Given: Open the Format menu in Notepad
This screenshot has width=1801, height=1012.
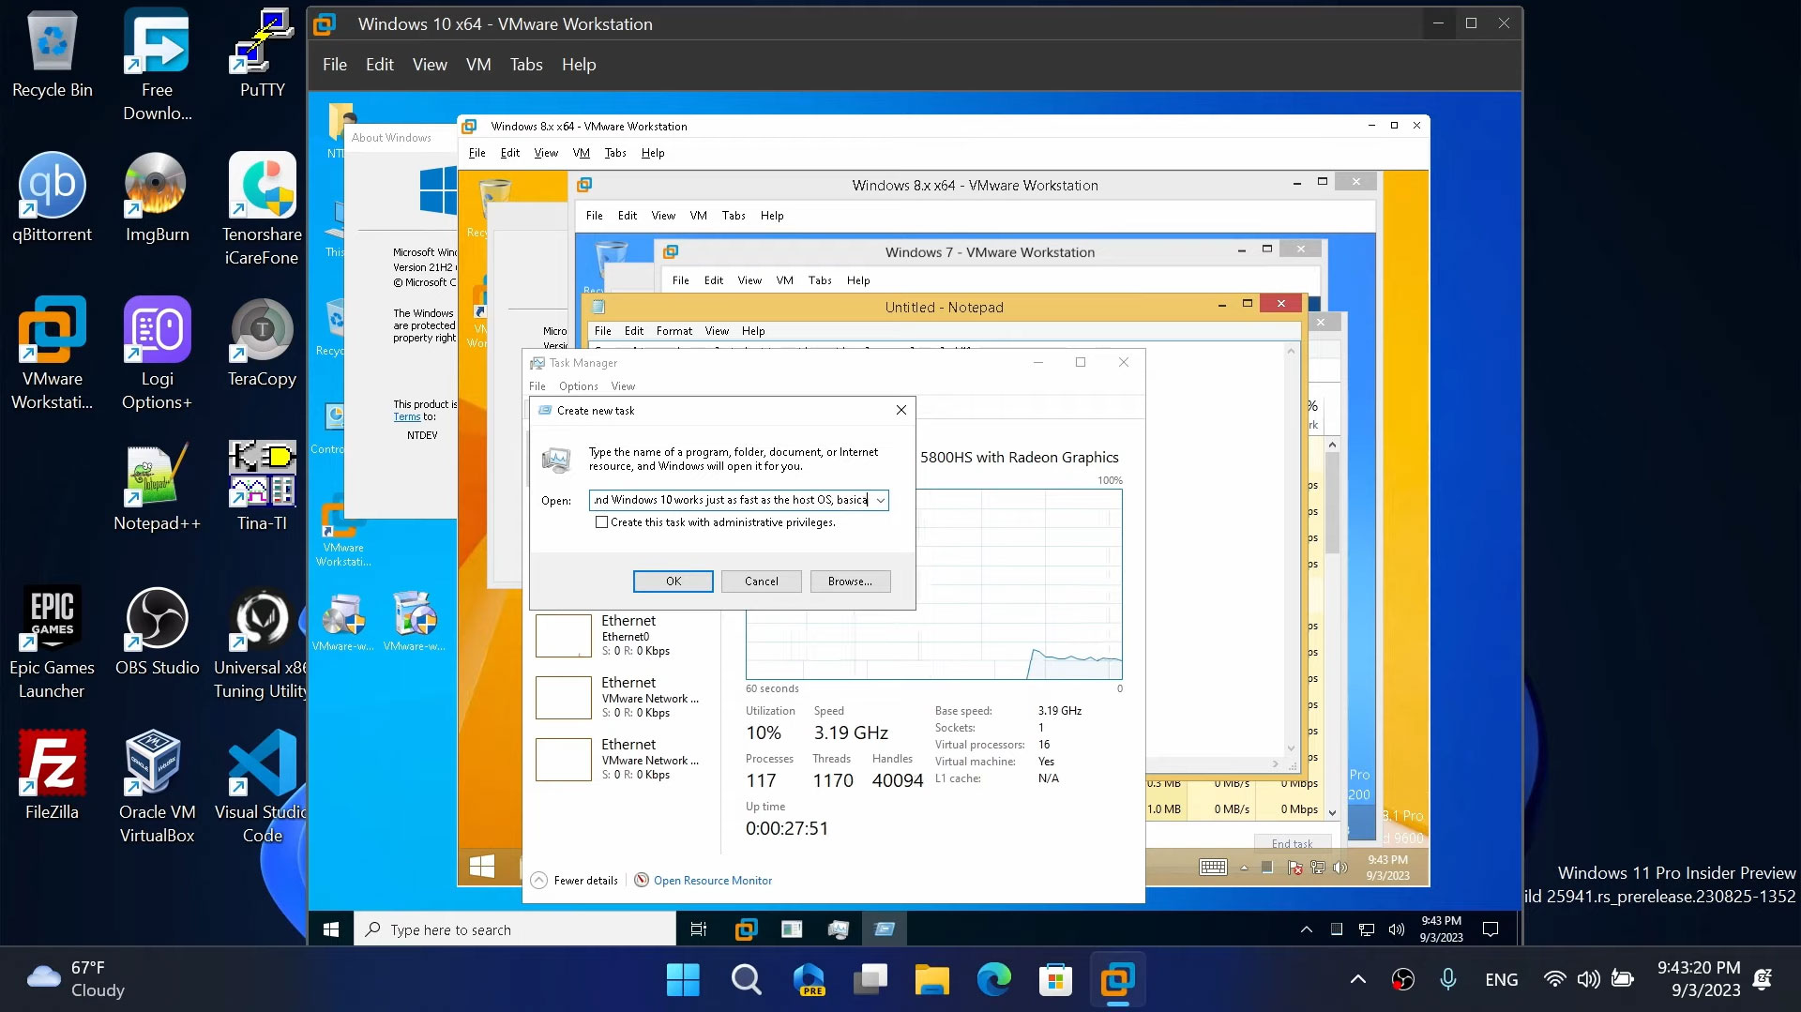Looking at the screenshot, I should (673, 331).
